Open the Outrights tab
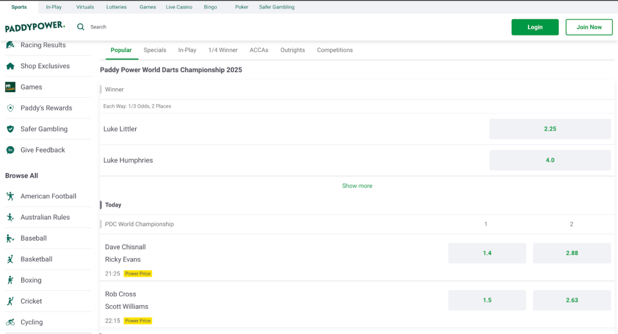The width and height of the screenshot is (618, 334). pos(292,50)
